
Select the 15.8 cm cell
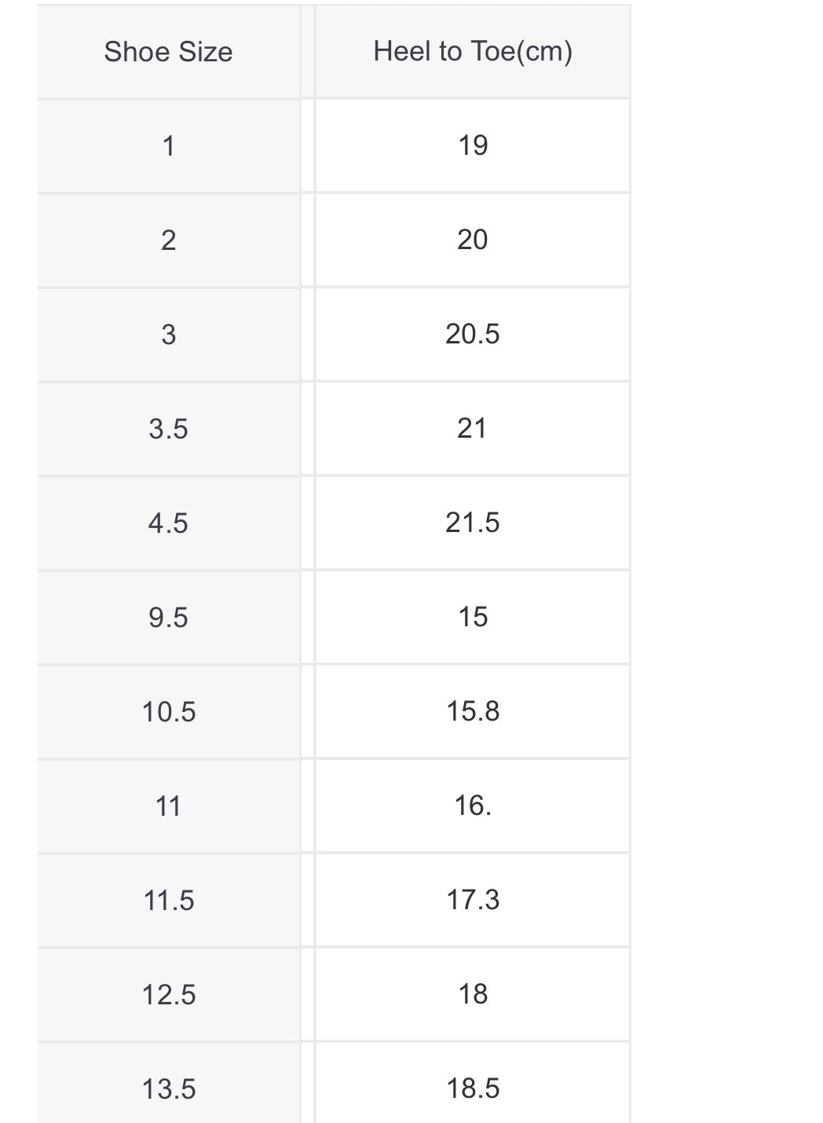click(x=473, y=712)
